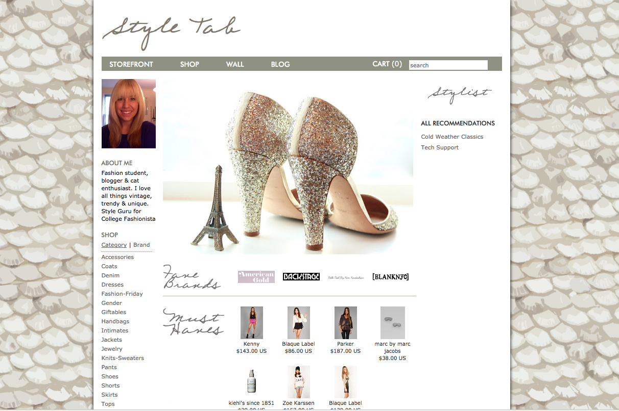
Task: Open Tech Support recommendation
Action: pyautogui.click(x=440, y=147)
